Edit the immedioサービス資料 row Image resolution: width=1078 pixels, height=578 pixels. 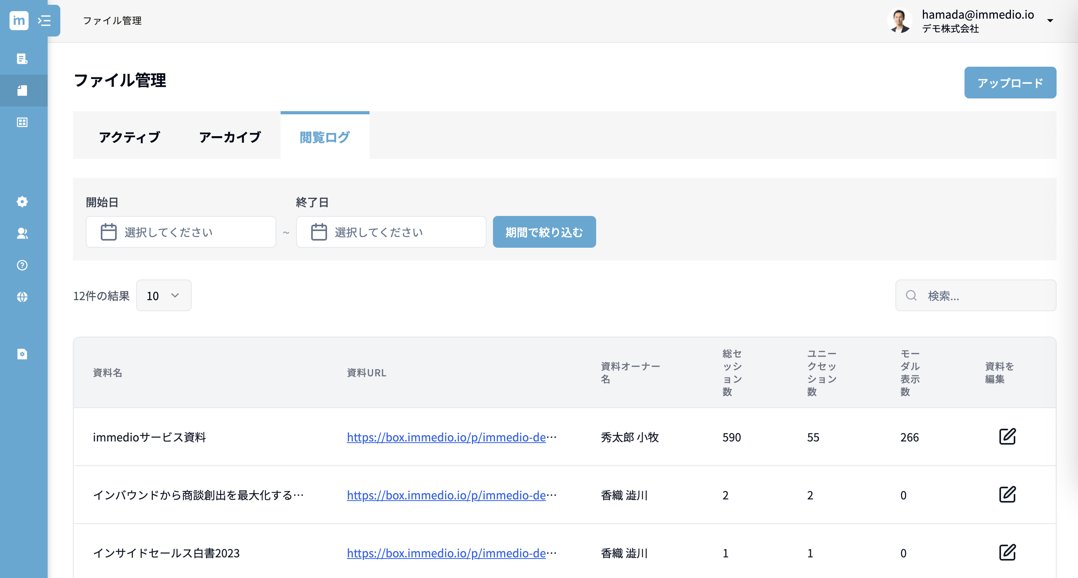[1007, 437]
